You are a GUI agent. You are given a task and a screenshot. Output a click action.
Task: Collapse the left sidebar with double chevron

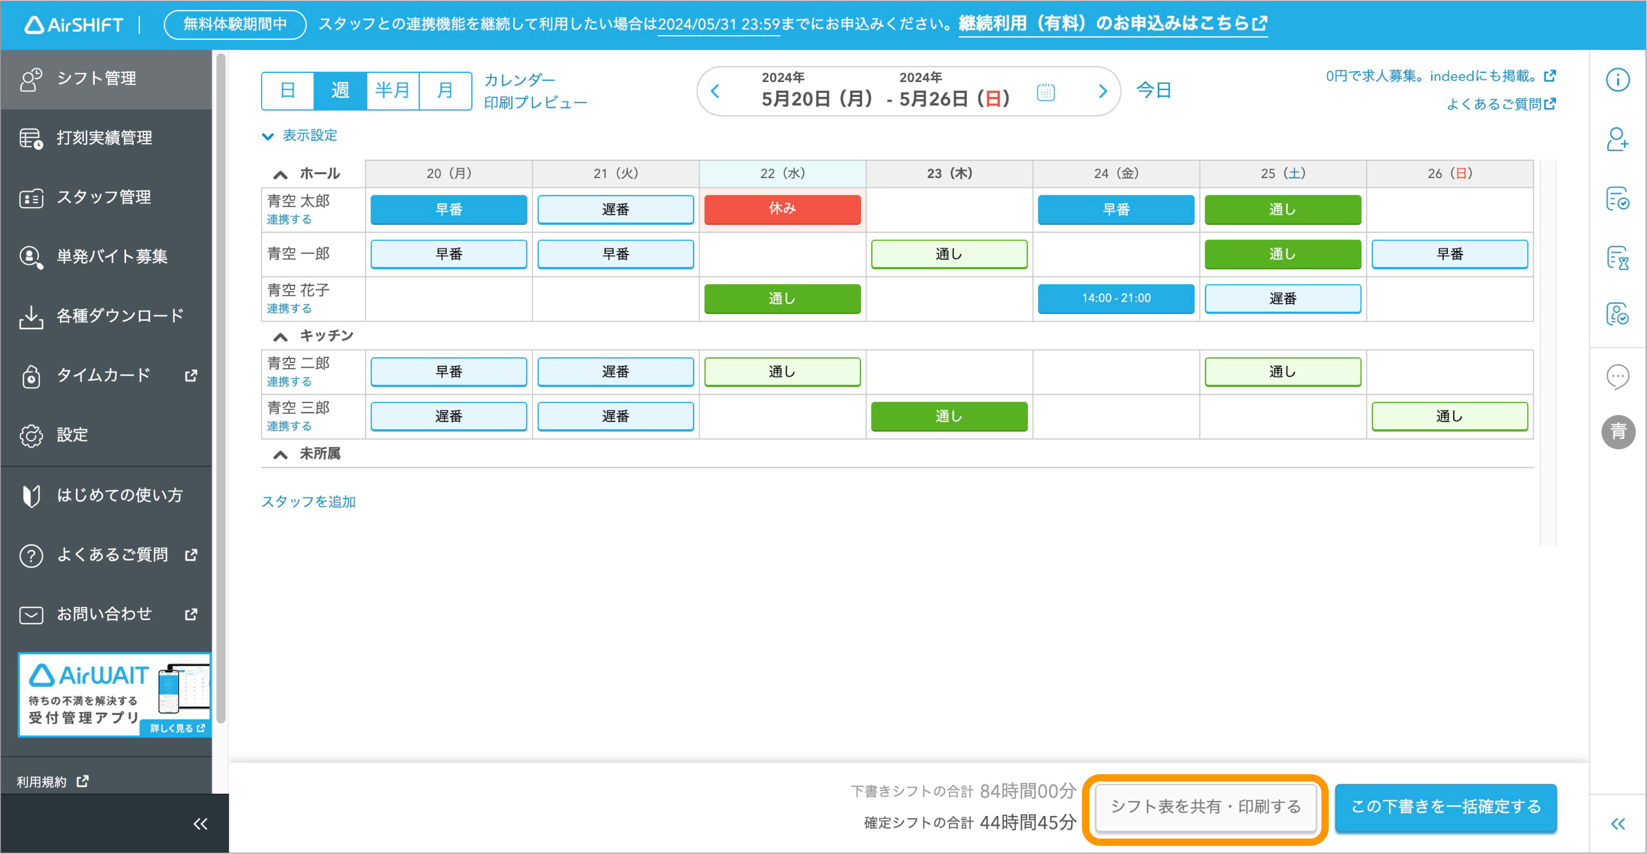coord(200,823)
